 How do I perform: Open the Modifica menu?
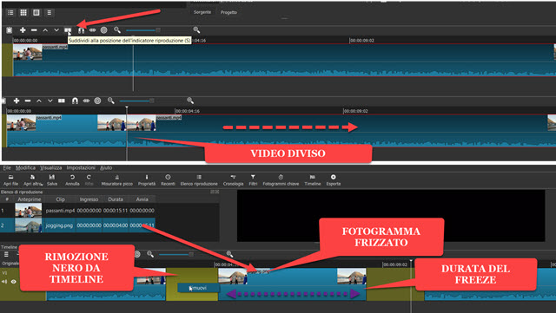point(25,168)
